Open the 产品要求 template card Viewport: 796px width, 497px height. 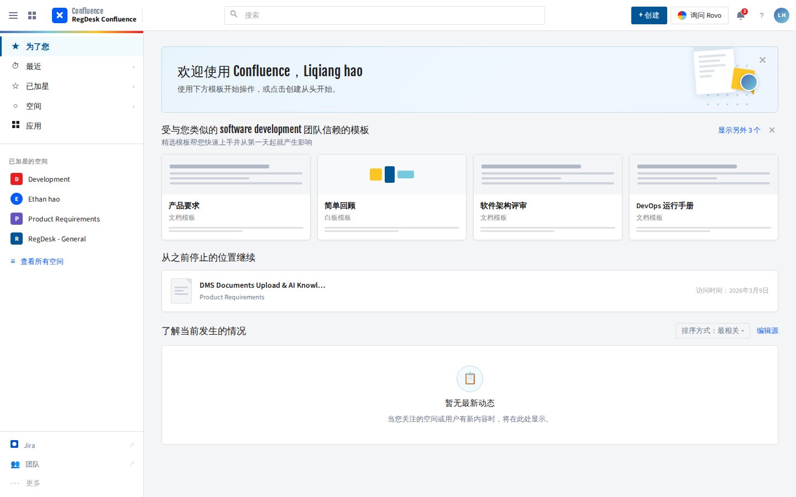click(236, 197)
